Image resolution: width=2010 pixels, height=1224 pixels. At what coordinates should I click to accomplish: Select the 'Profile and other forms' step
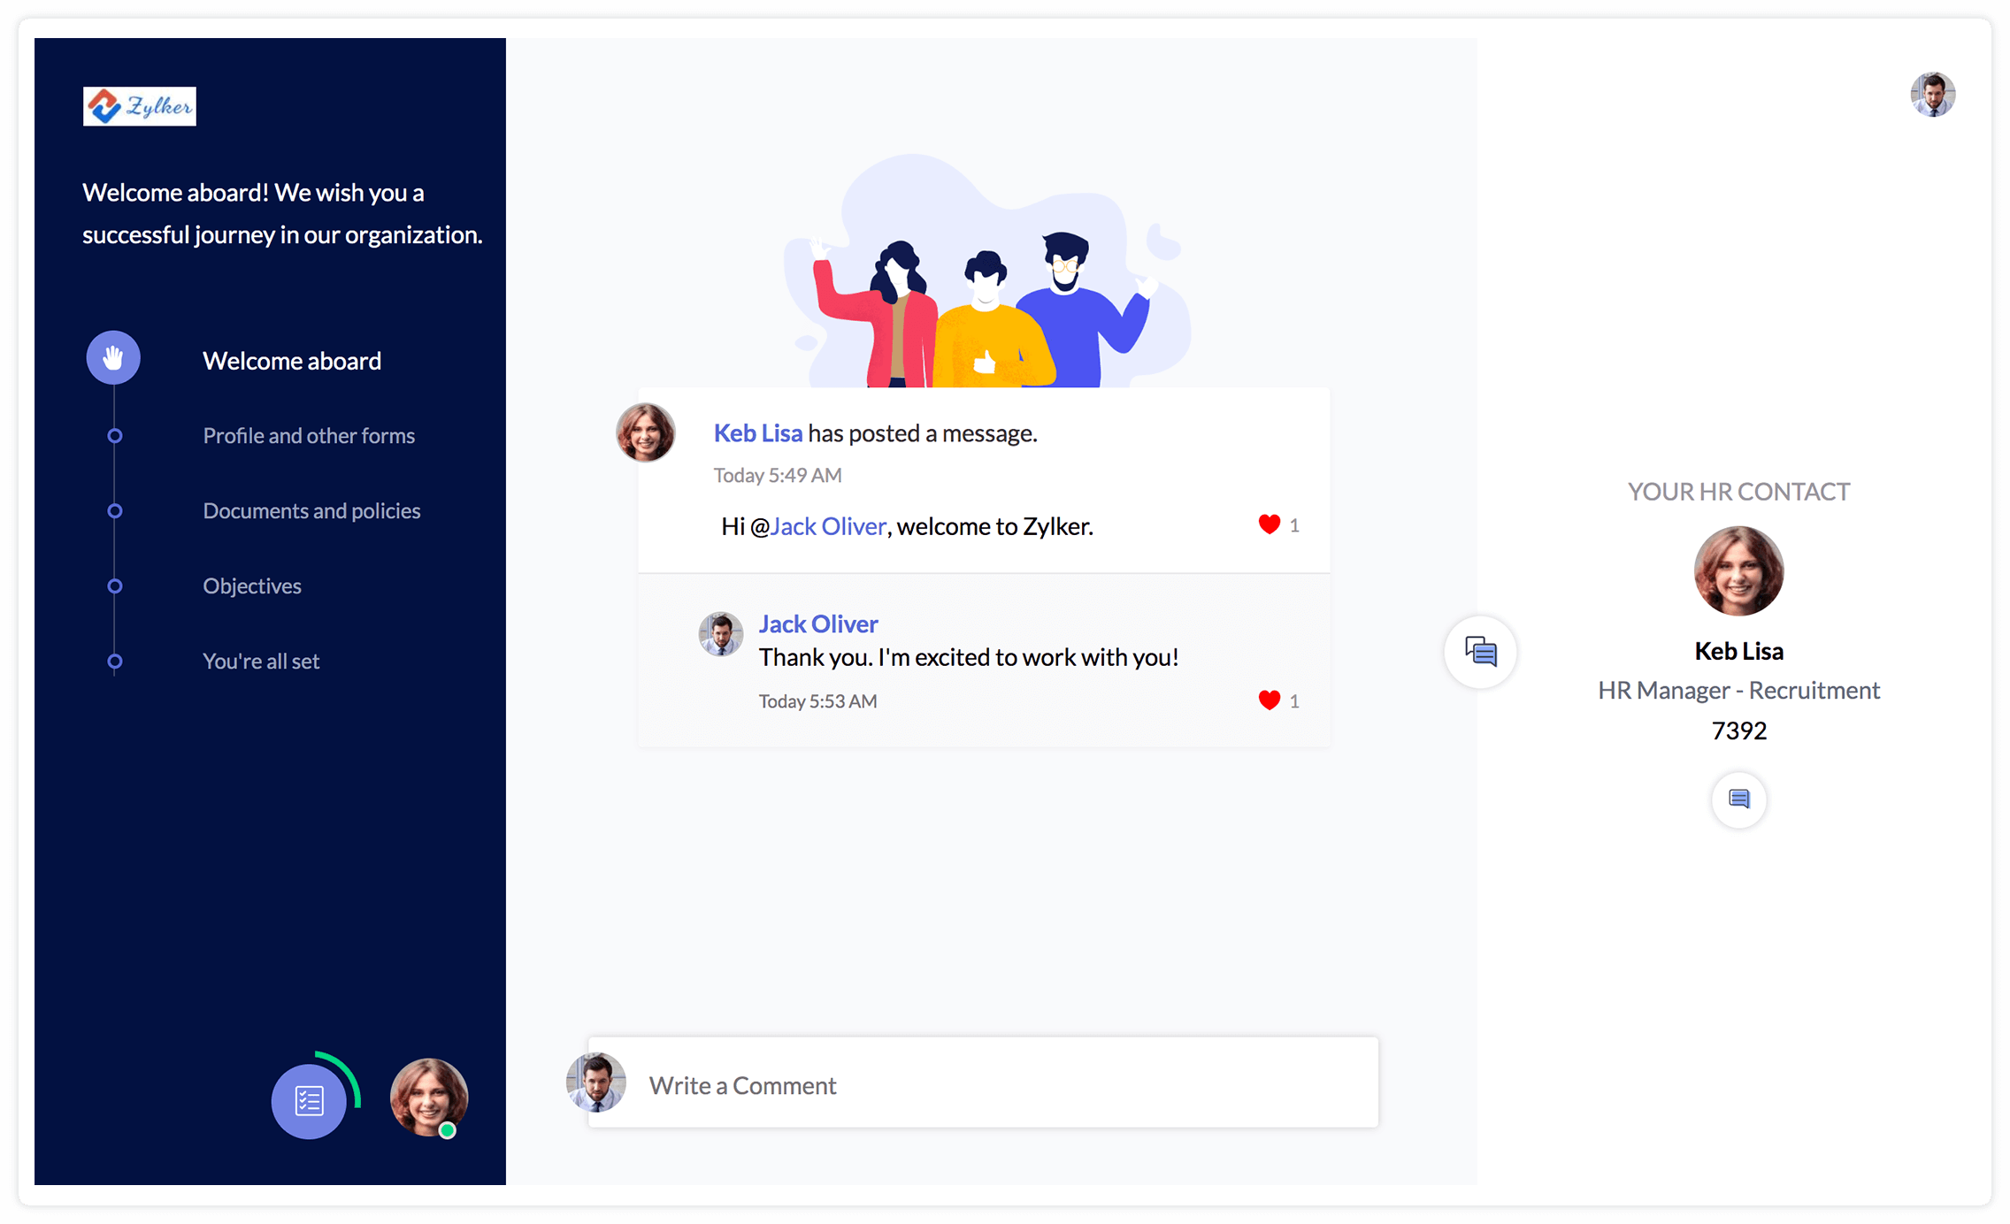[309, 435]
